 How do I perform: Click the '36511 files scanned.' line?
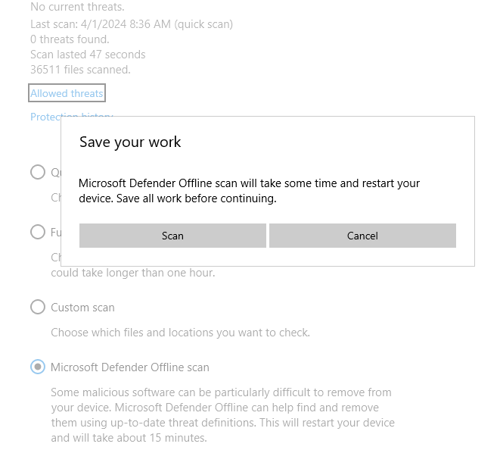80,70
